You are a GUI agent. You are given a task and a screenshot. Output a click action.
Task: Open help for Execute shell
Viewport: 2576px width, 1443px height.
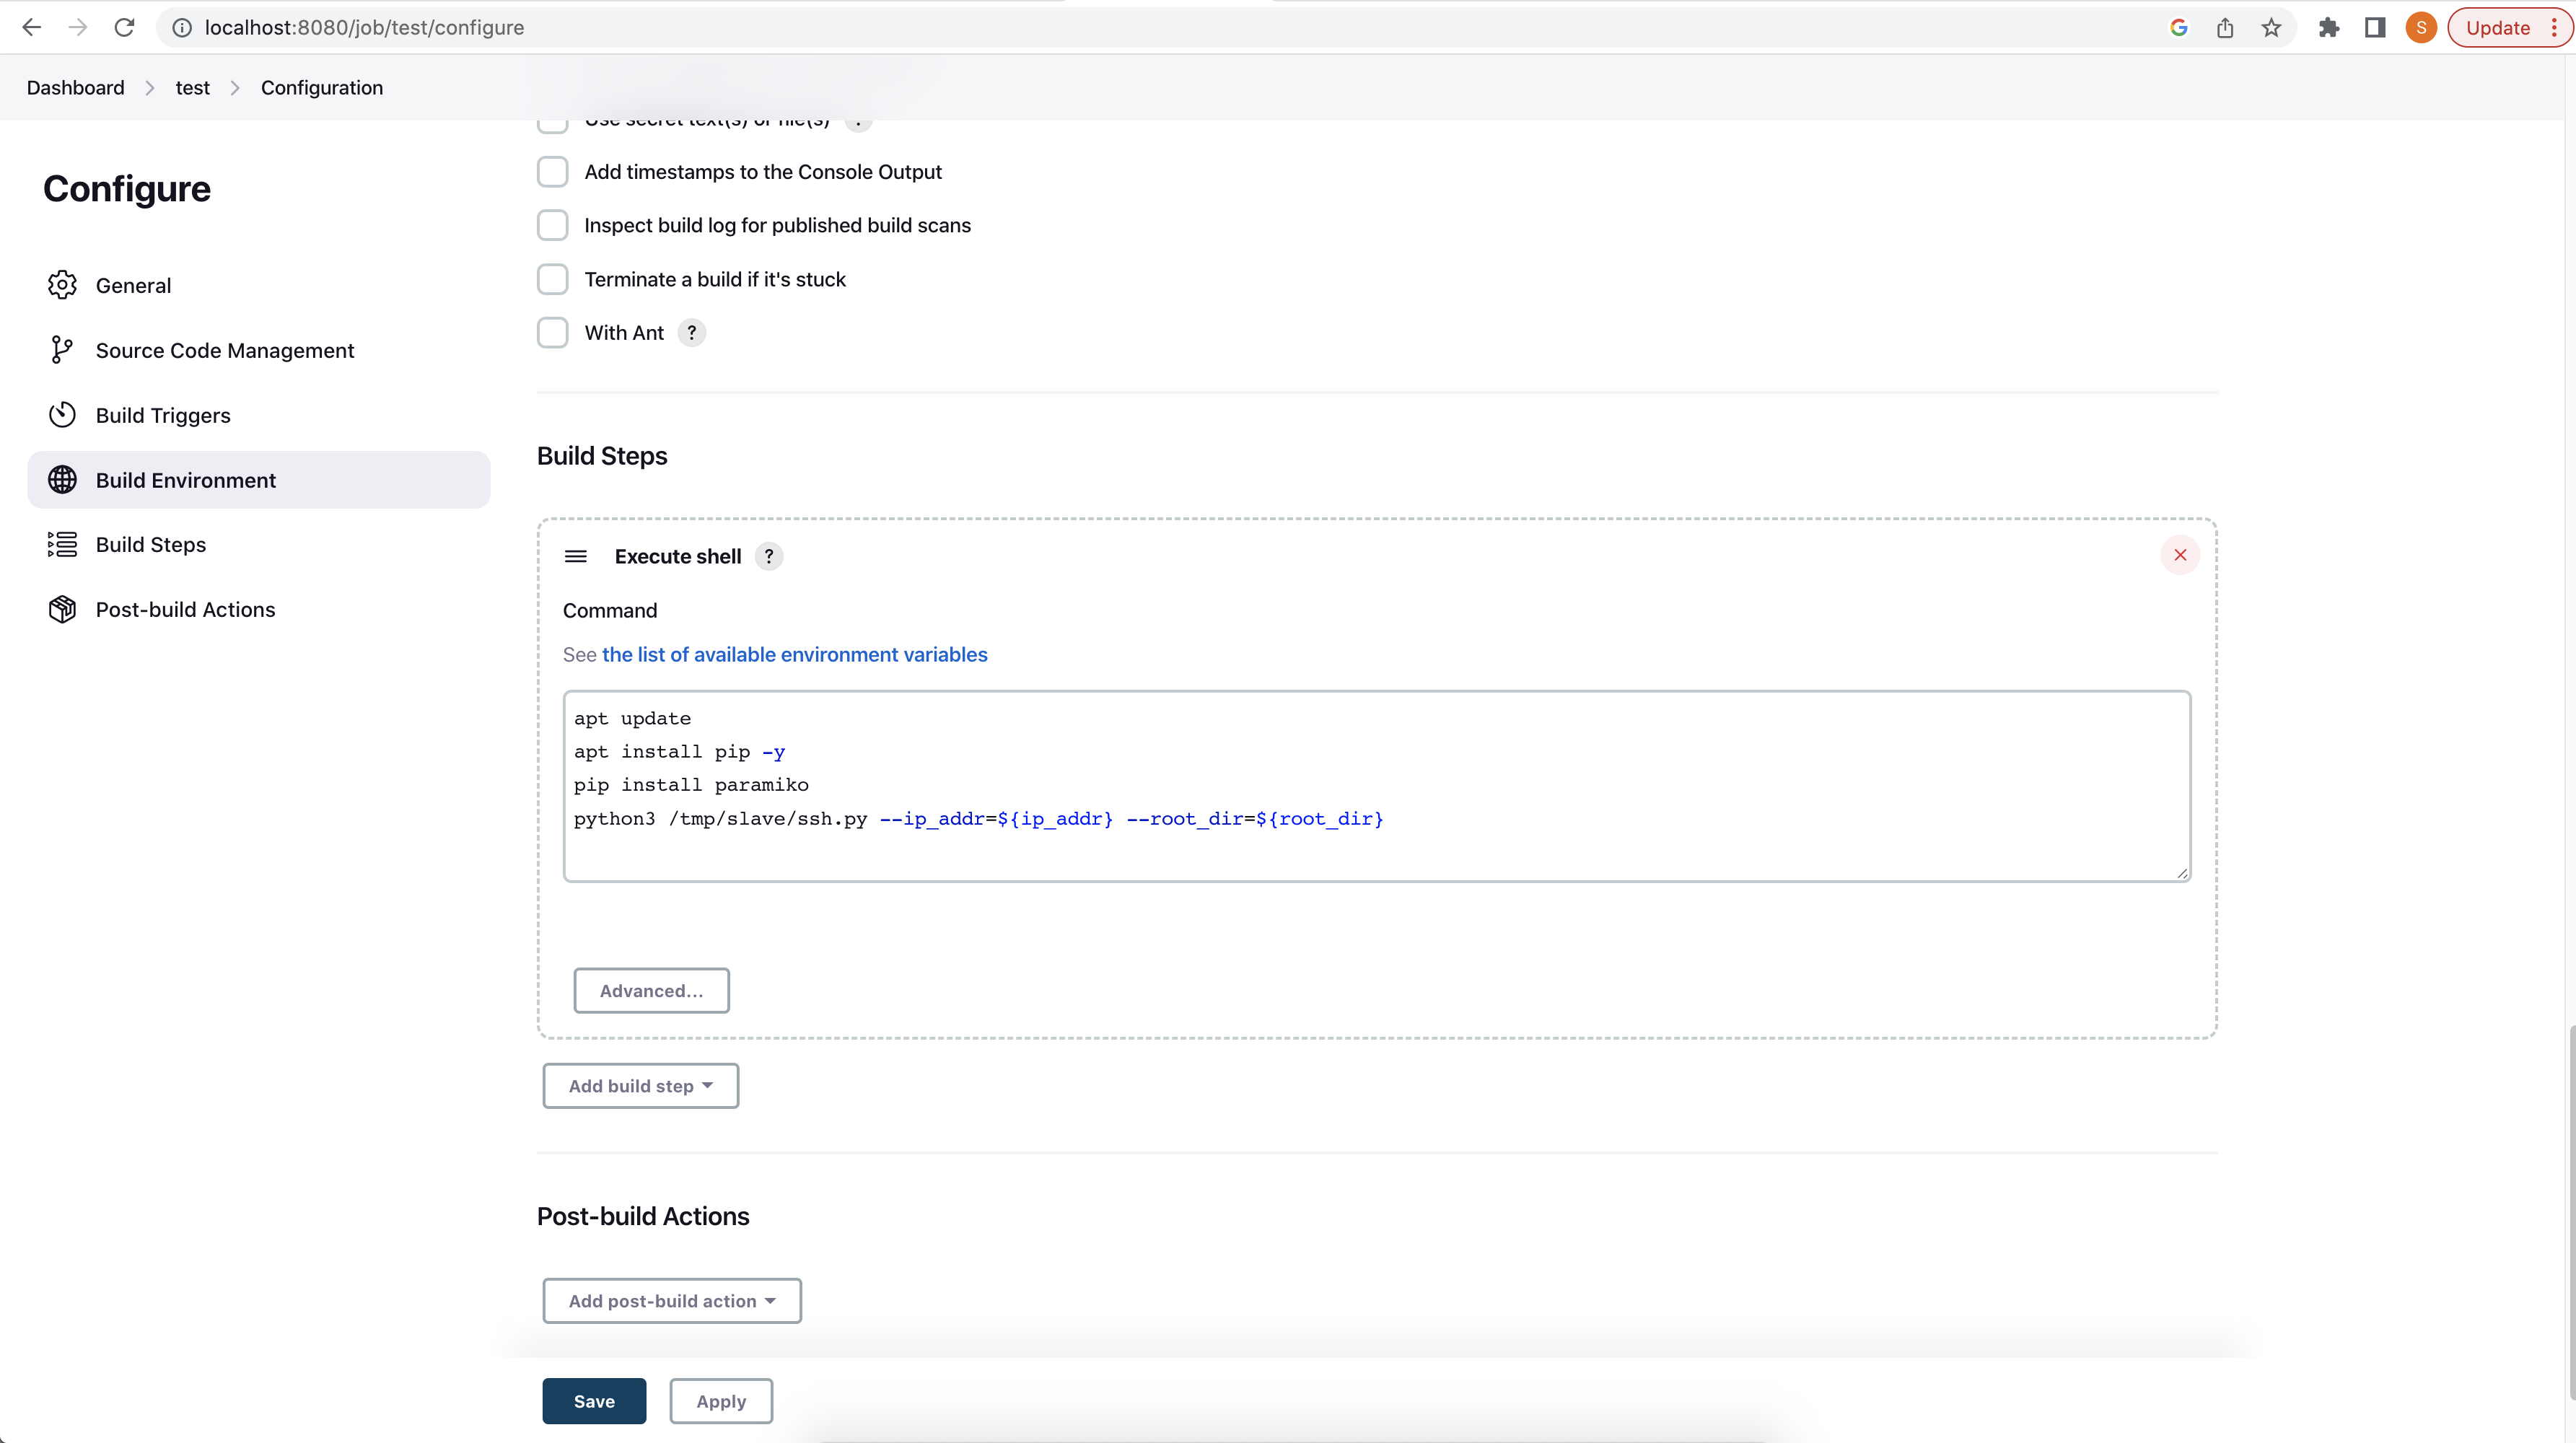[768, 556]
